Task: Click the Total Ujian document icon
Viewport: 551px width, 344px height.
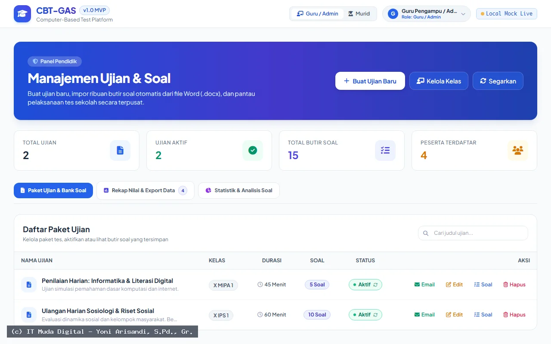Action: 120,150
